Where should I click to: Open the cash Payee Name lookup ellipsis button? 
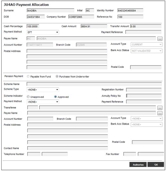click(160, 39)
